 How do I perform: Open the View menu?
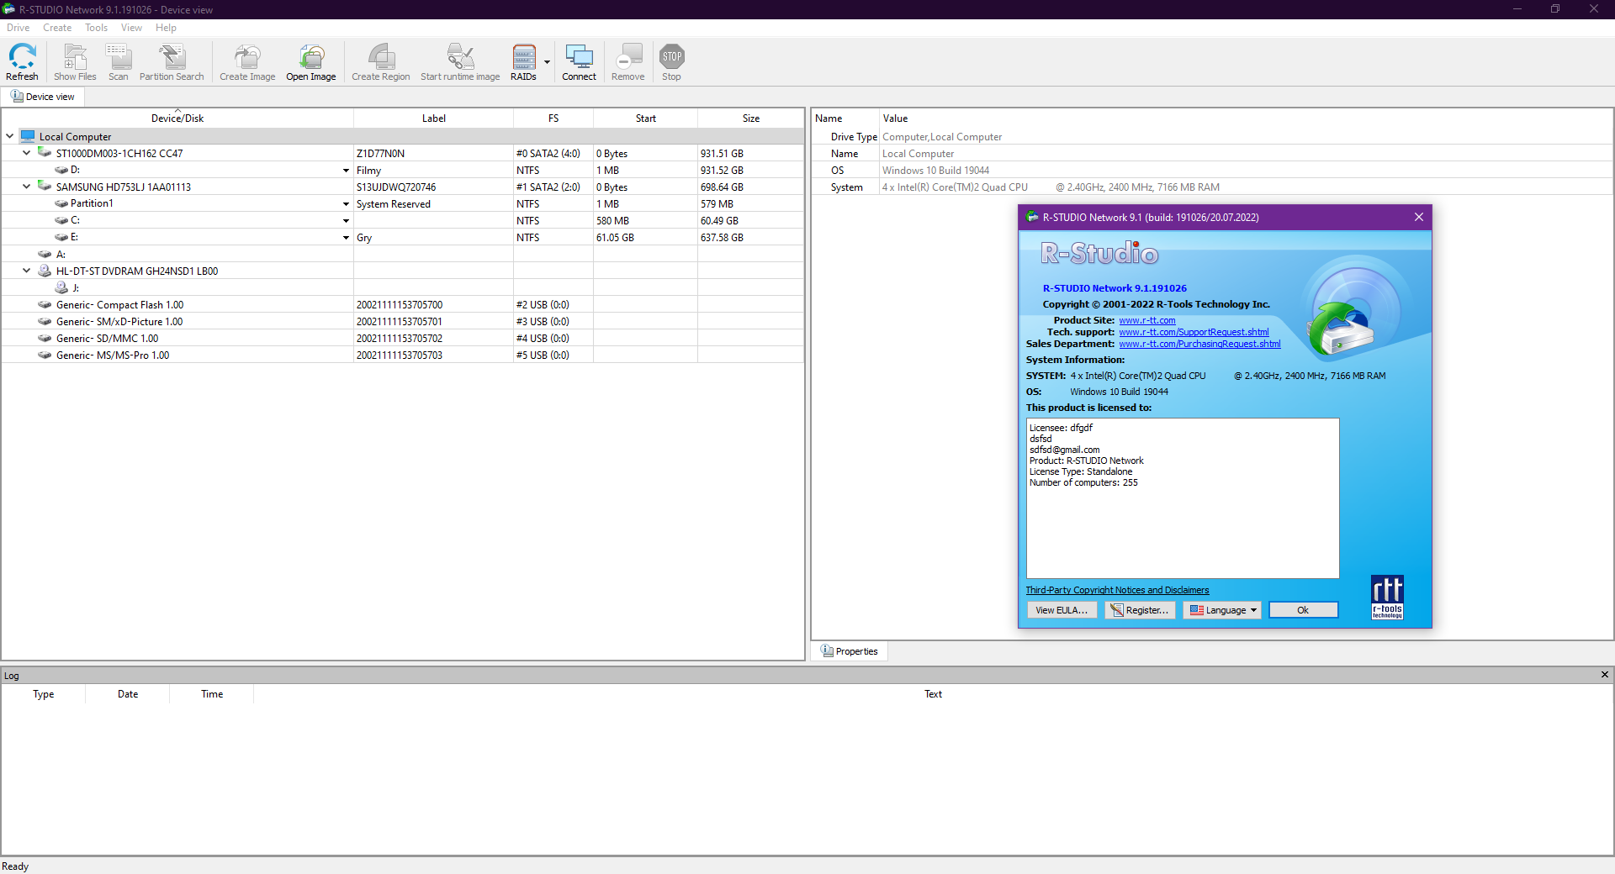[x=131, y=28]
